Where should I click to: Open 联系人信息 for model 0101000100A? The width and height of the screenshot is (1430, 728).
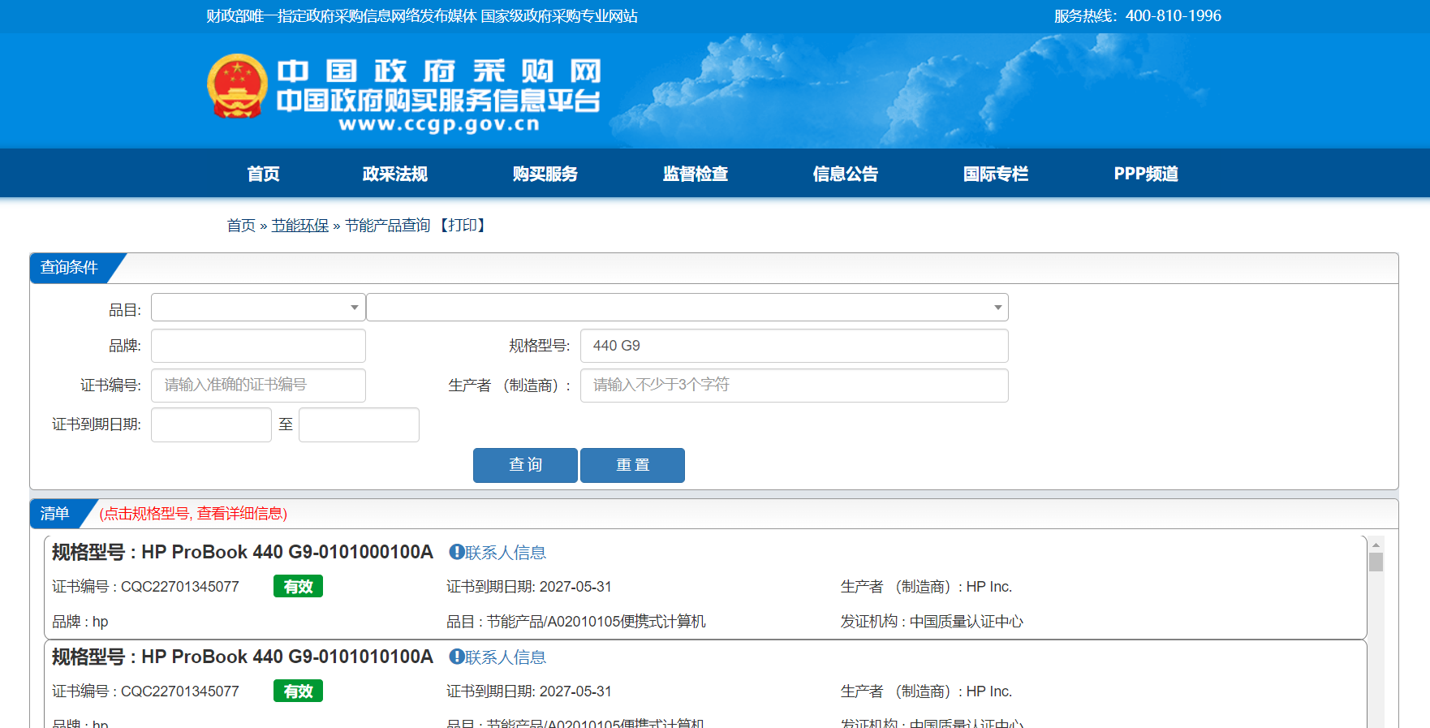point(505,553)
